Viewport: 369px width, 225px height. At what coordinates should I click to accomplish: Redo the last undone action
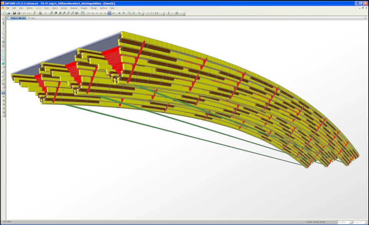pos(29,13)
